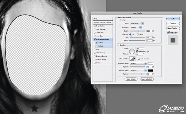Click the highlight Opacity slider
The image size is (186, 114).
click(x=138, y=67)
